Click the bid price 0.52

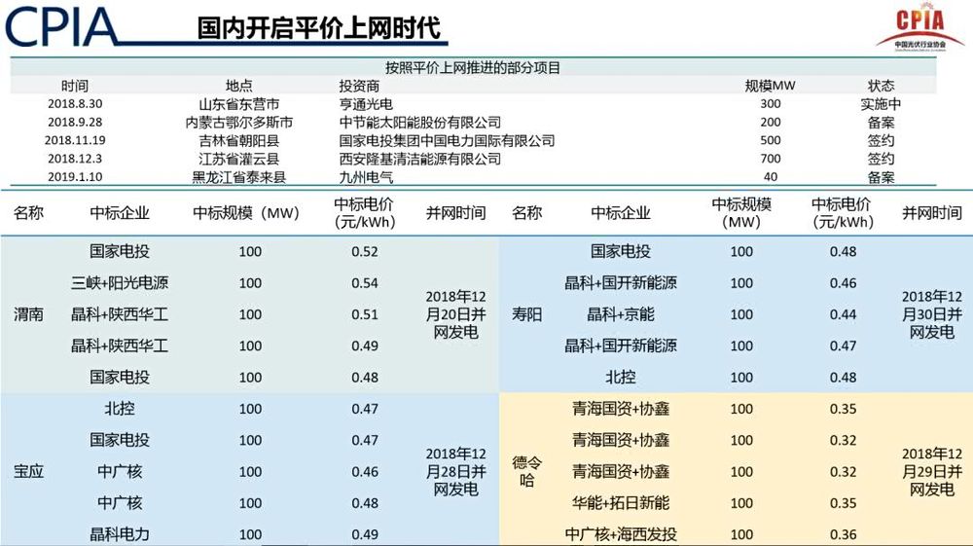(x=364, y=251)
